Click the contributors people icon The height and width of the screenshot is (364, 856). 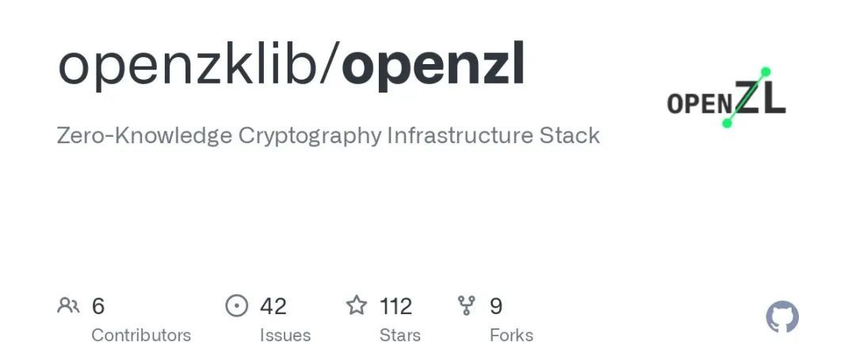coord(68,305)
